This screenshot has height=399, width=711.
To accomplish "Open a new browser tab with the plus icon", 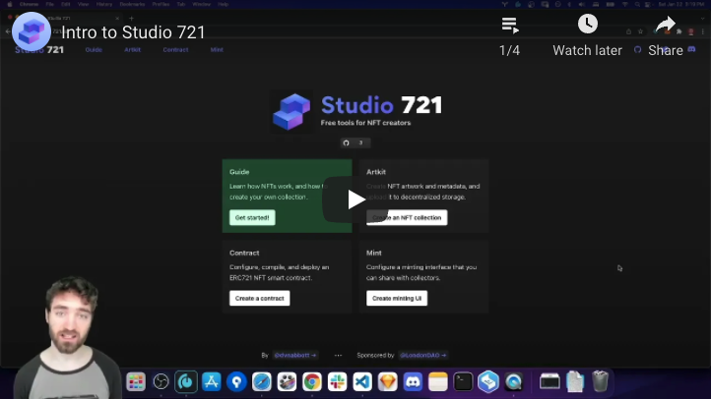I will (x=131, y=18).
